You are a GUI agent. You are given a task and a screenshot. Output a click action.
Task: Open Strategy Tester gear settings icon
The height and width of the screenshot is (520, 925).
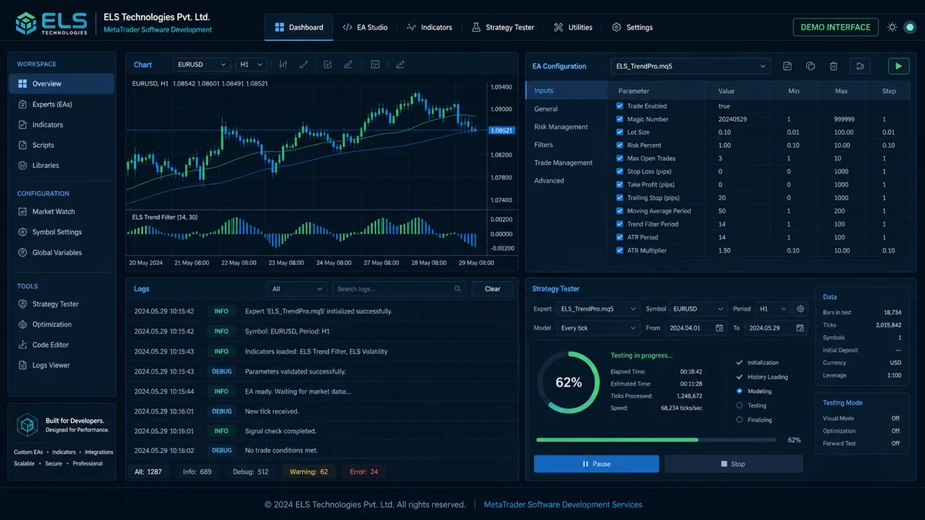coord(800,309)
